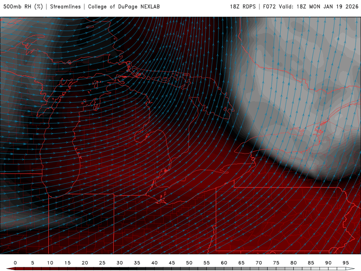Select the colorbar value "10"
Screen dimensions: 361x271
(x=50, y=263)
